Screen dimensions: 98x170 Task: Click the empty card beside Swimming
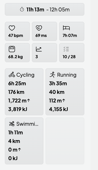[65, 141]
